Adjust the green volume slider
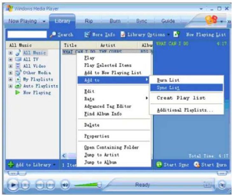 (x=88, y=185)
